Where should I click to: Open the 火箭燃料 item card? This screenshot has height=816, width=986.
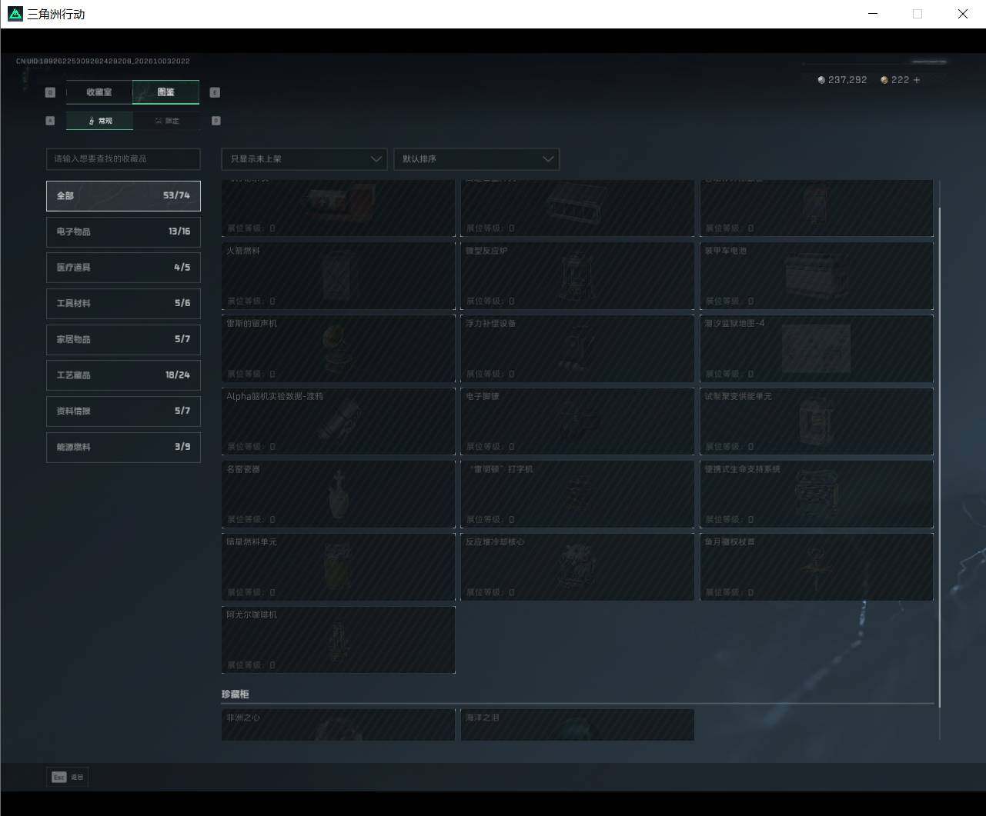[x=338, y=275]
